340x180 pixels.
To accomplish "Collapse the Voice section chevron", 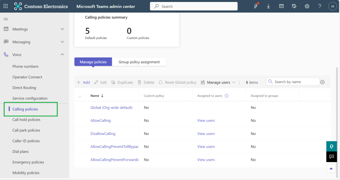I will click(62, 55).
